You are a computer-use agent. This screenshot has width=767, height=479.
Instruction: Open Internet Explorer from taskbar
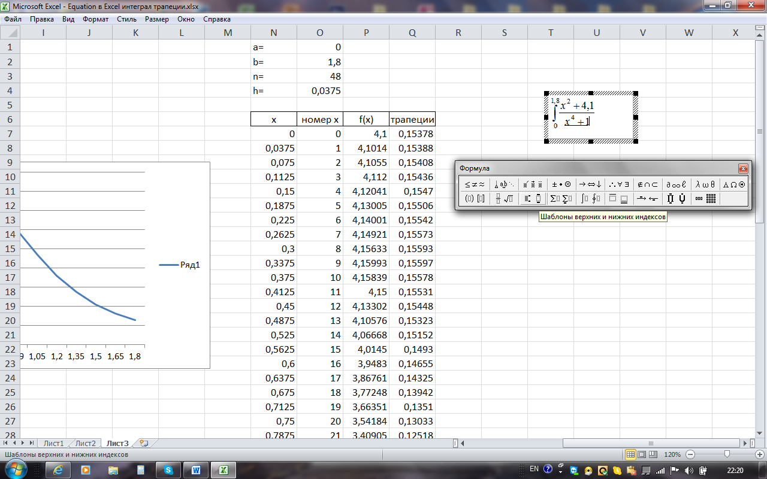(x=59, y=470)
